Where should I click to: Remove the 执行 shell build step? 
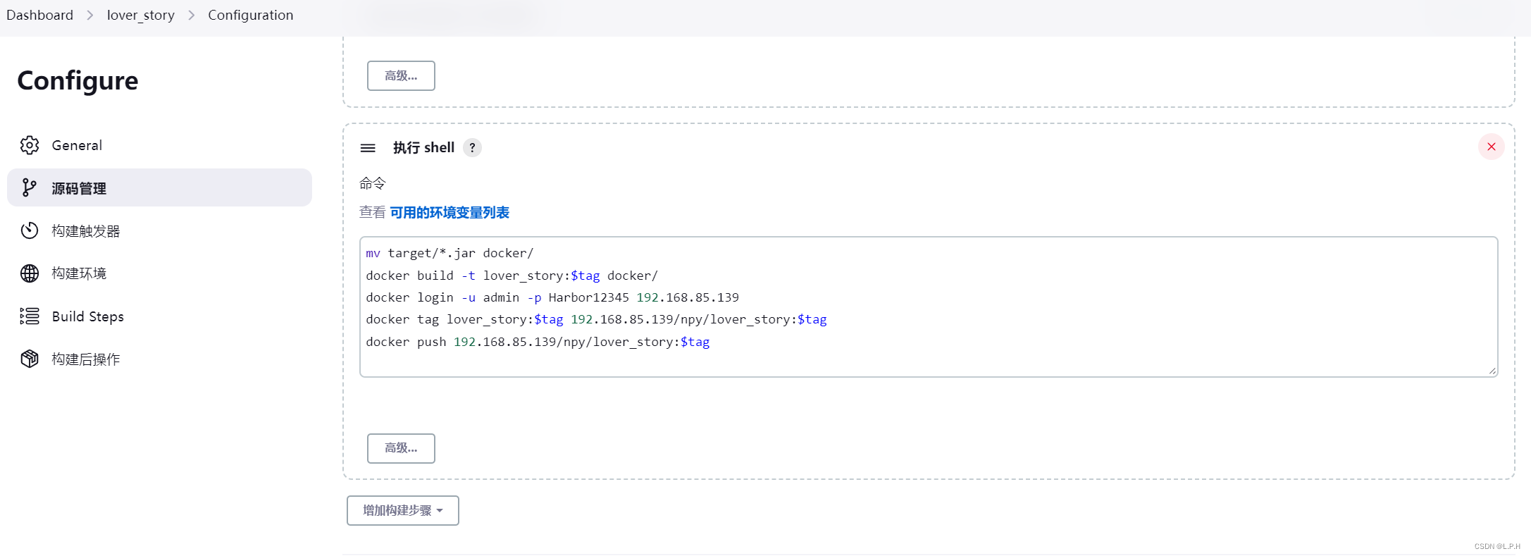click(1492, 147)
